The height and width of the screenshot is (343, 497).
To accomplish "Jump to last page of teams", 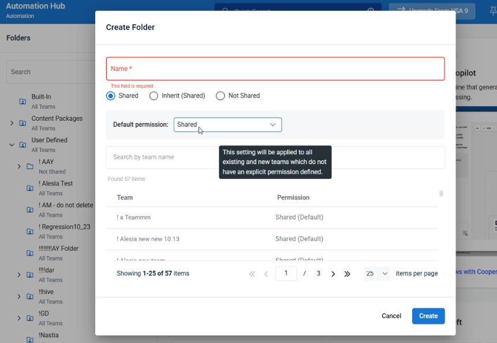I will pos(347,274).
